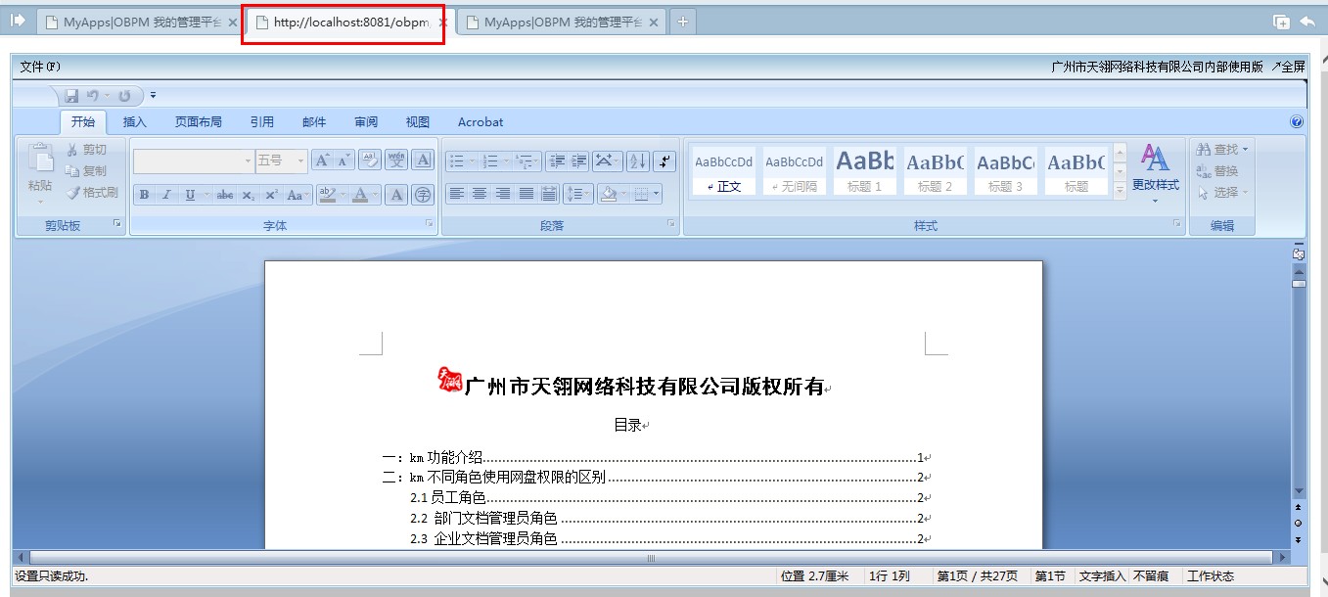Open the 审阅 (Review) tab
Viewport: 1328px width, 597px height.
point(366,122)
